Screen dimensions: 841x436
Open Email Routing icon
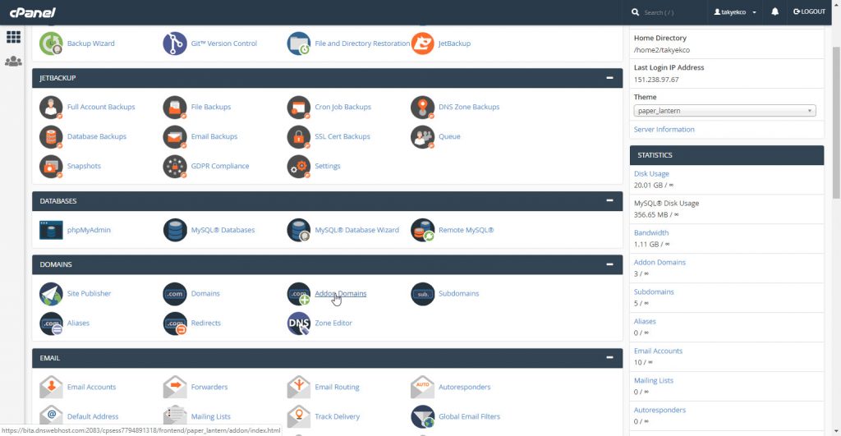click(x=299, y=388)
